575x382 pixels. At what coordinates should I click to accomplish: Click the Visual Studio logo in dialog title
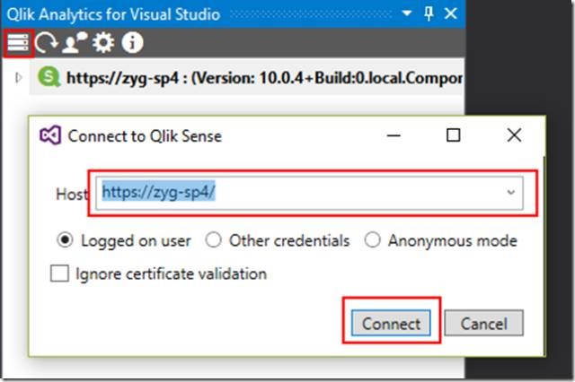[50, 135]
